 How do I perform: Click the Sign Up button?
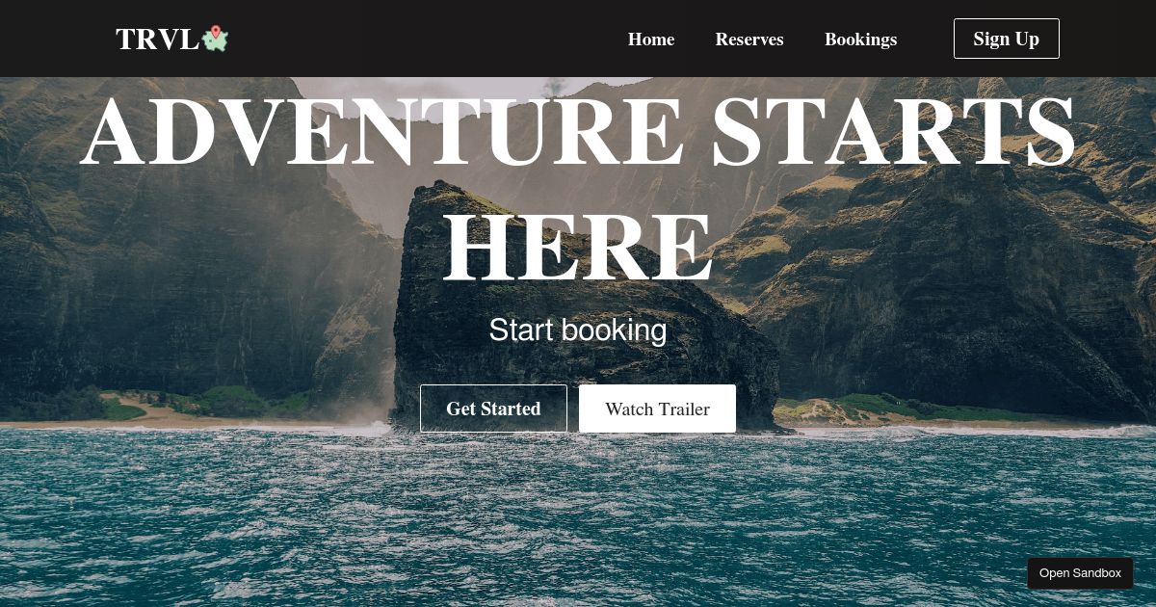(1007, 39)
